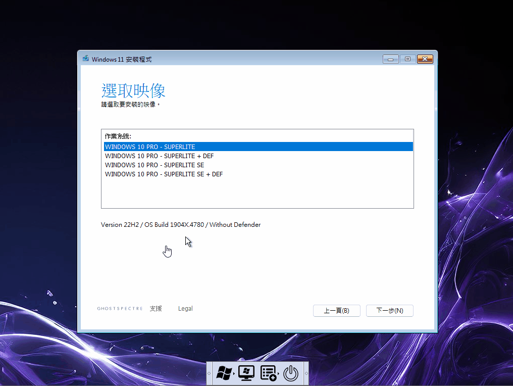Open the 支援 support link
Image resolution: width=513 pixels, height=386 pixels.
click(156, 309)
